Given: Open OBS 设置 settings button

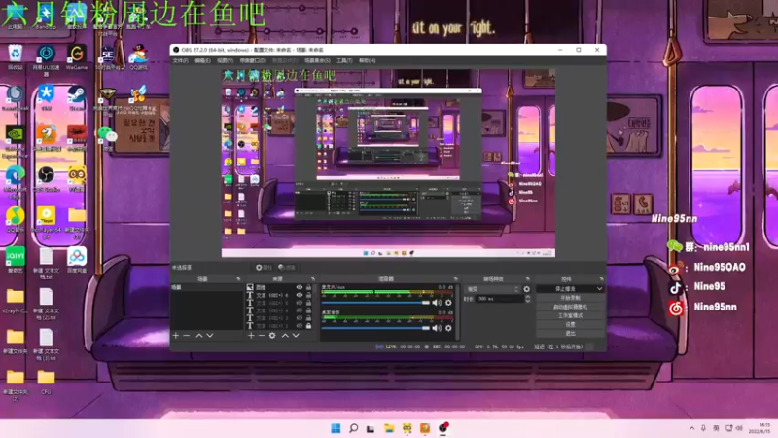Looking at the screenshot, I should tap(570, 325).
